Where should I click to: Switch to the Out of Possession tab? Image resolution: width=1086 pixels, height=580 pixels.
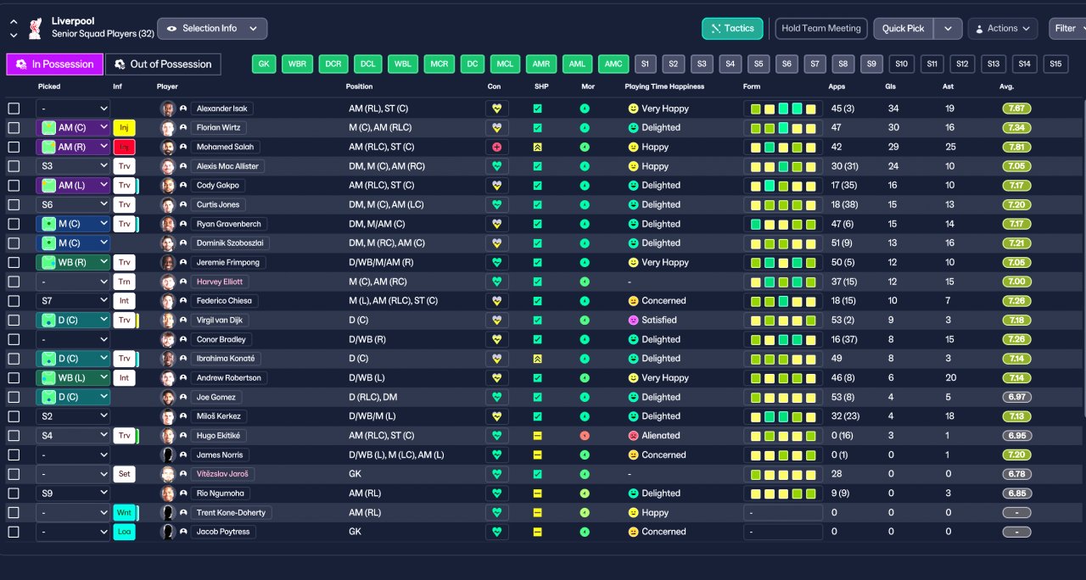pos(163,64)
